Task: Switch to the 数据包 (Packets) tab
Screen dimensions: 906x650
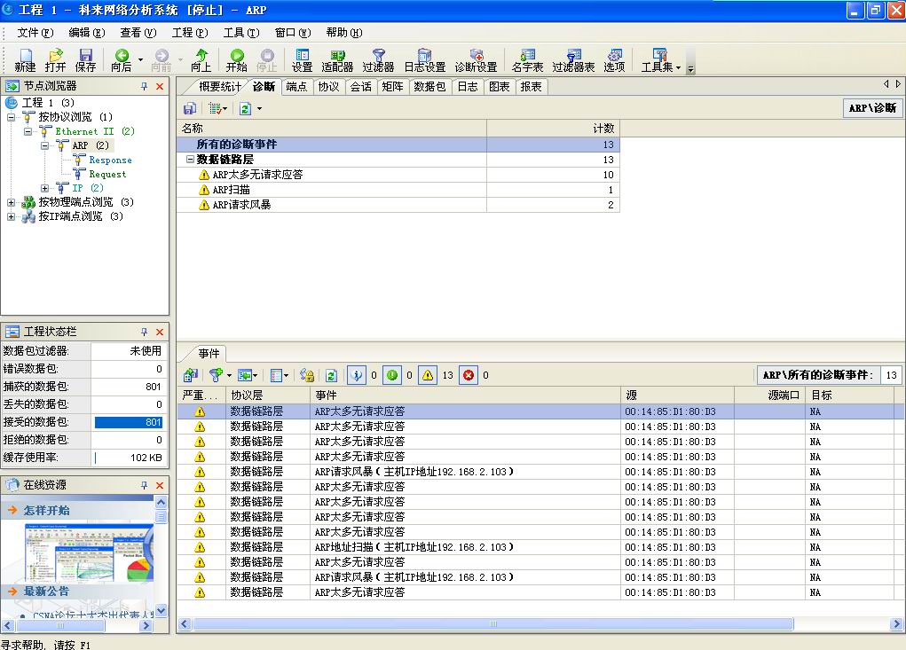Action: pyautogui.click(x=429, y=87)
